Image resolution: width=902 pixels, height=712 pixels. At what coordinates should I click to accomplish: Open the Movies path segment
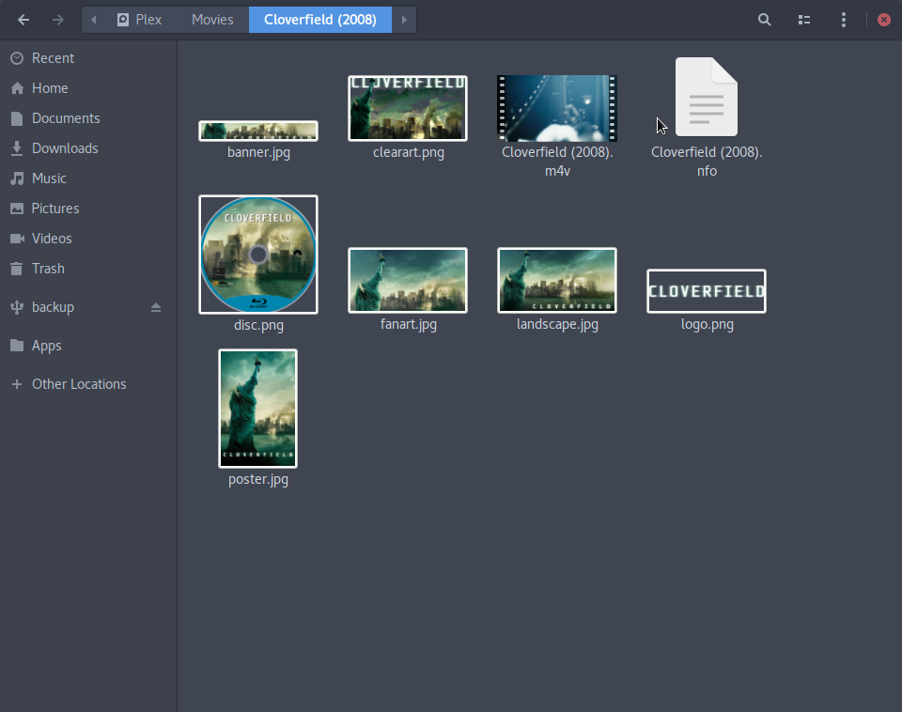(212, 20)
